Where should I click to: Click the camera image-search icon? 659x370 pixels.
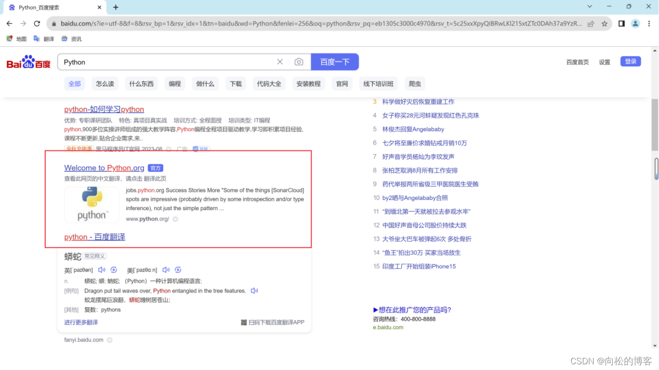(299, 62)
